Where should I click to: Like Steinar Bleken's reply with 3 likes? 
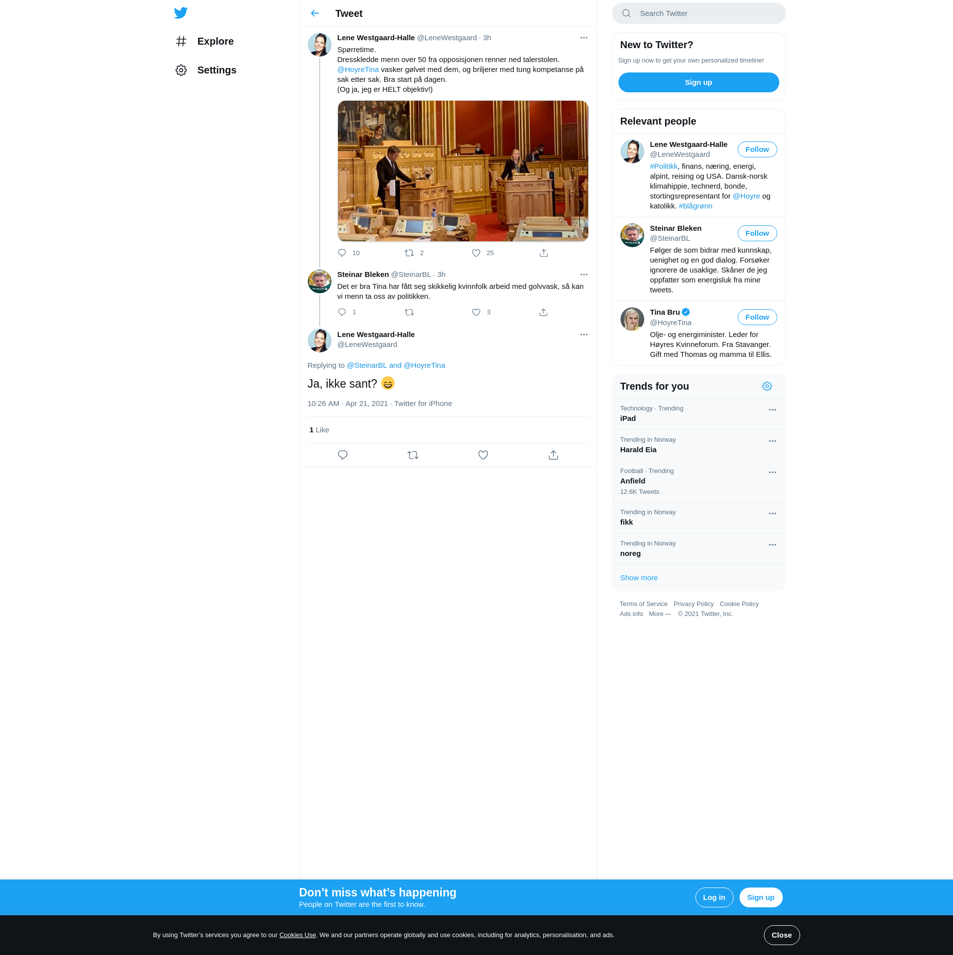(476, 312)
